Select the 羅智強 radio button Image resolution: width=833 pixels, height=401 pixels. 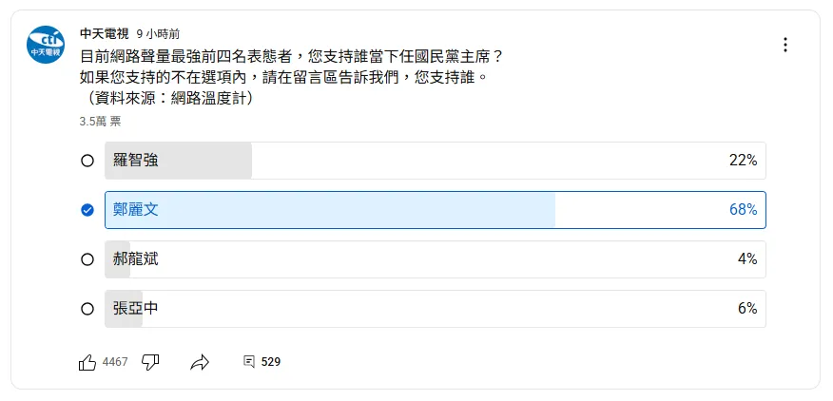coord(87,161)
